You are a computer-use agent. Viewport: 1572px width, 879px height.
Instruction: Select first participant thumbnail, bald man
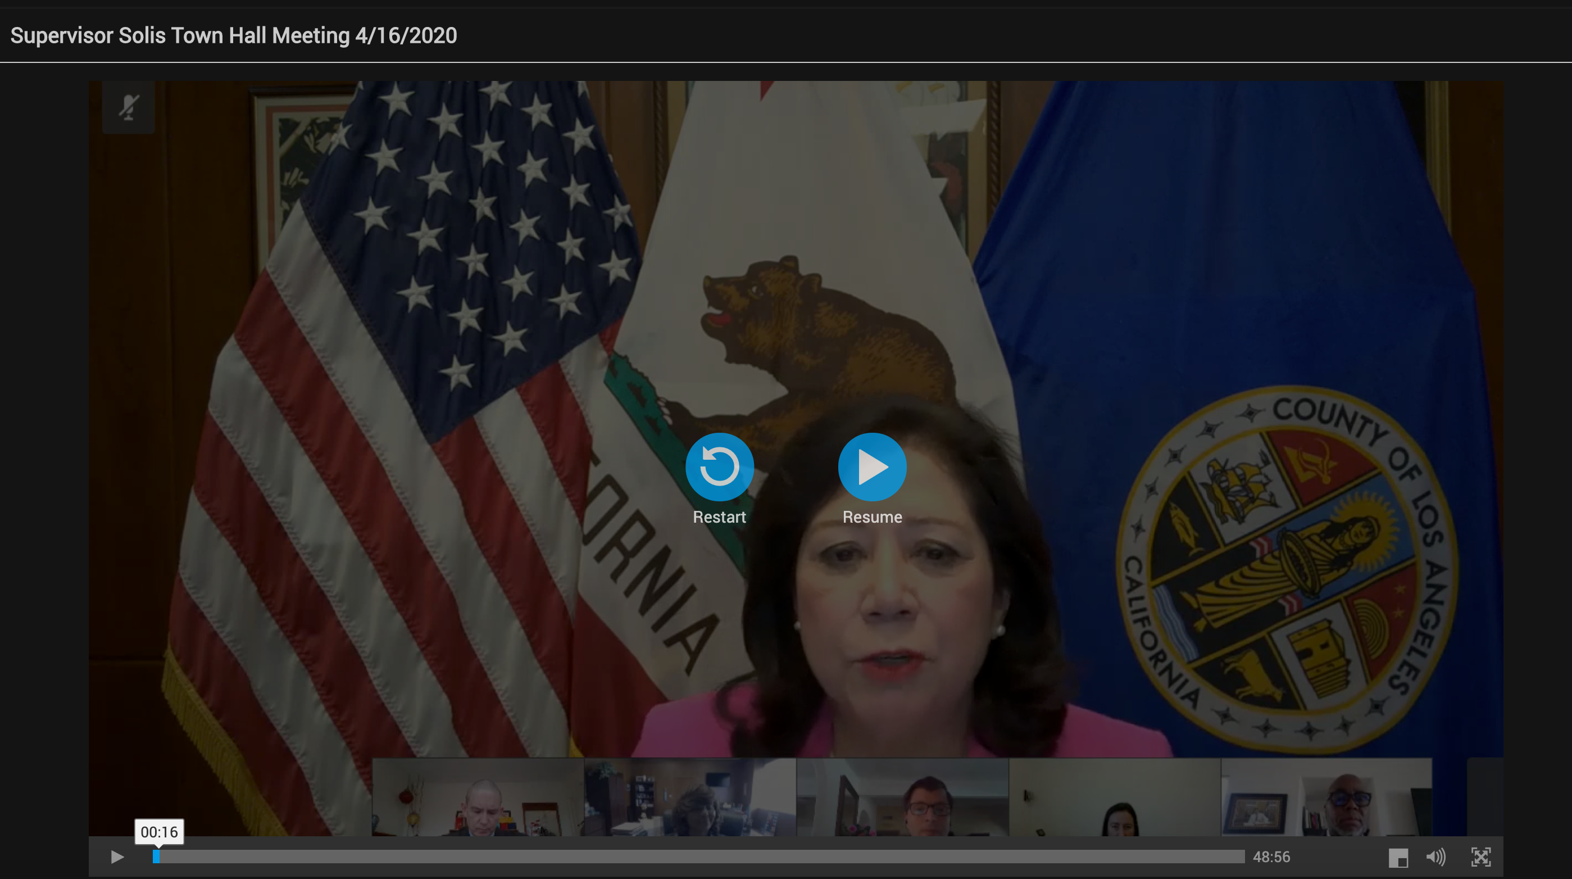478,797
